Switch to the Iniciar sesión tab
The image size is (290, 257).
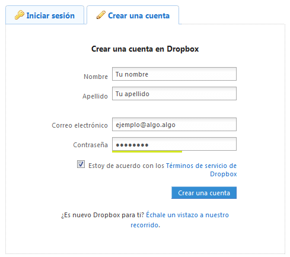tap(45, 15)
